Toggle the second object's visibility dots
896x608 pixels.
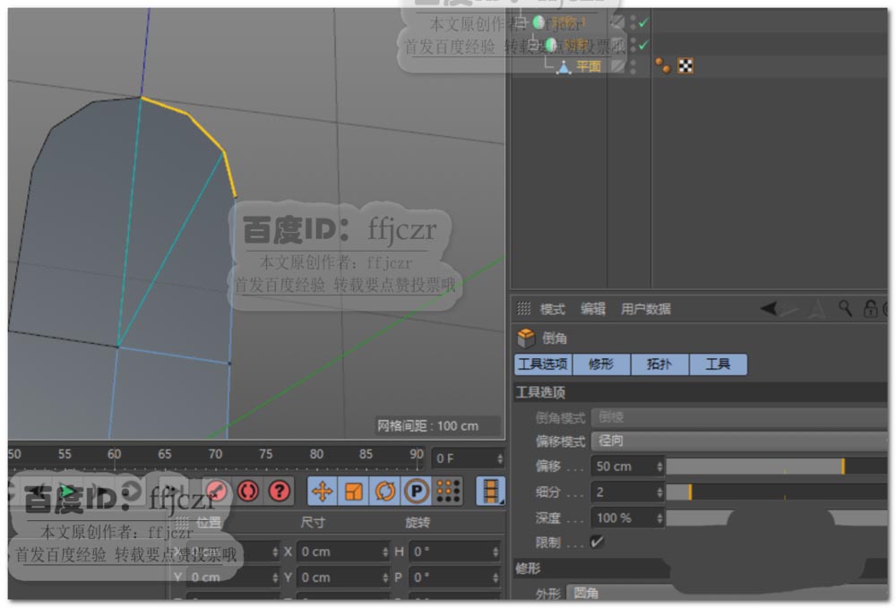633,45
